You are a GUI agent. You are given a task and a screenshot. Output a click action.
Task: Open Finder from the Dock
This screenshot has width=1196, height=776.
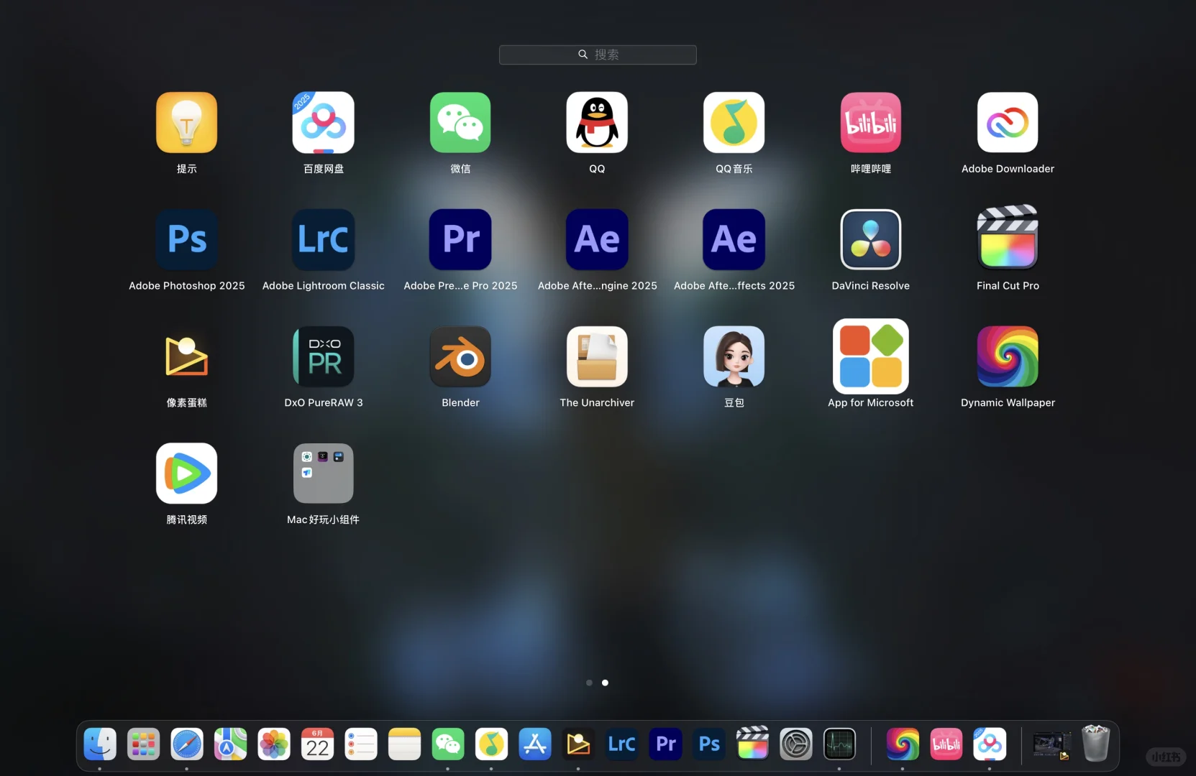click(100, 744)
